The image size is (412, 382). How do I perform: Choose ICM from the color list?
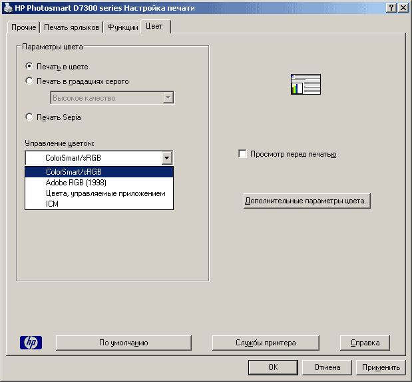99,204
